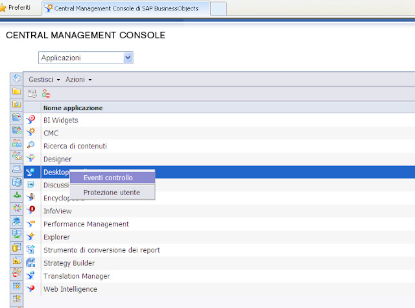The image size is (415, 308).
Task: Open the CMC Home sidebar icon
Action: [x=17, y=78]
